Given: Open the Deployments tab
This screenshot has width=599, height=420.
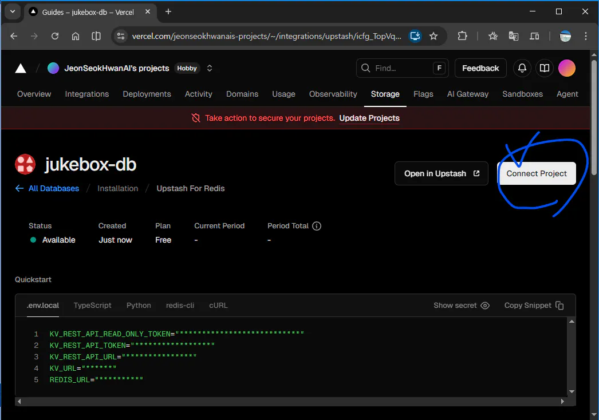Looking at the screenshot, I should [147, 94].
